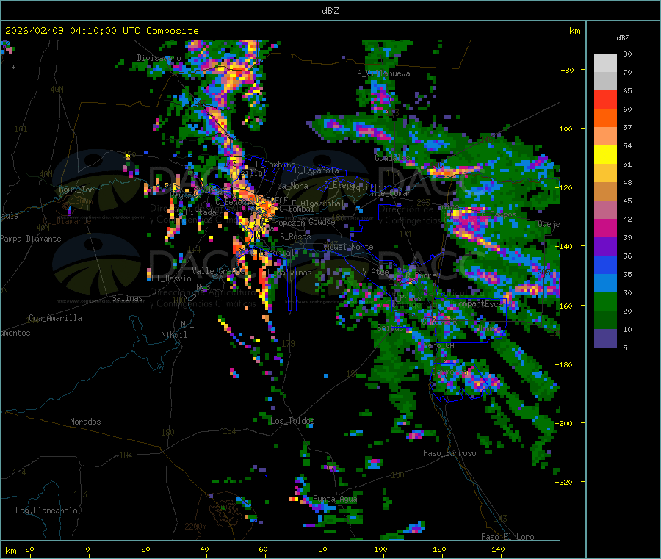Click the '140' tick on the horizontal km axis

click(x=498, y=549)
